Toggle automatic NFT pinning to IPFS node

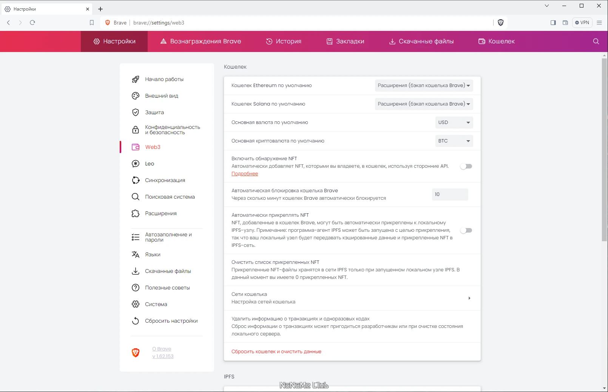pos(466,230)
